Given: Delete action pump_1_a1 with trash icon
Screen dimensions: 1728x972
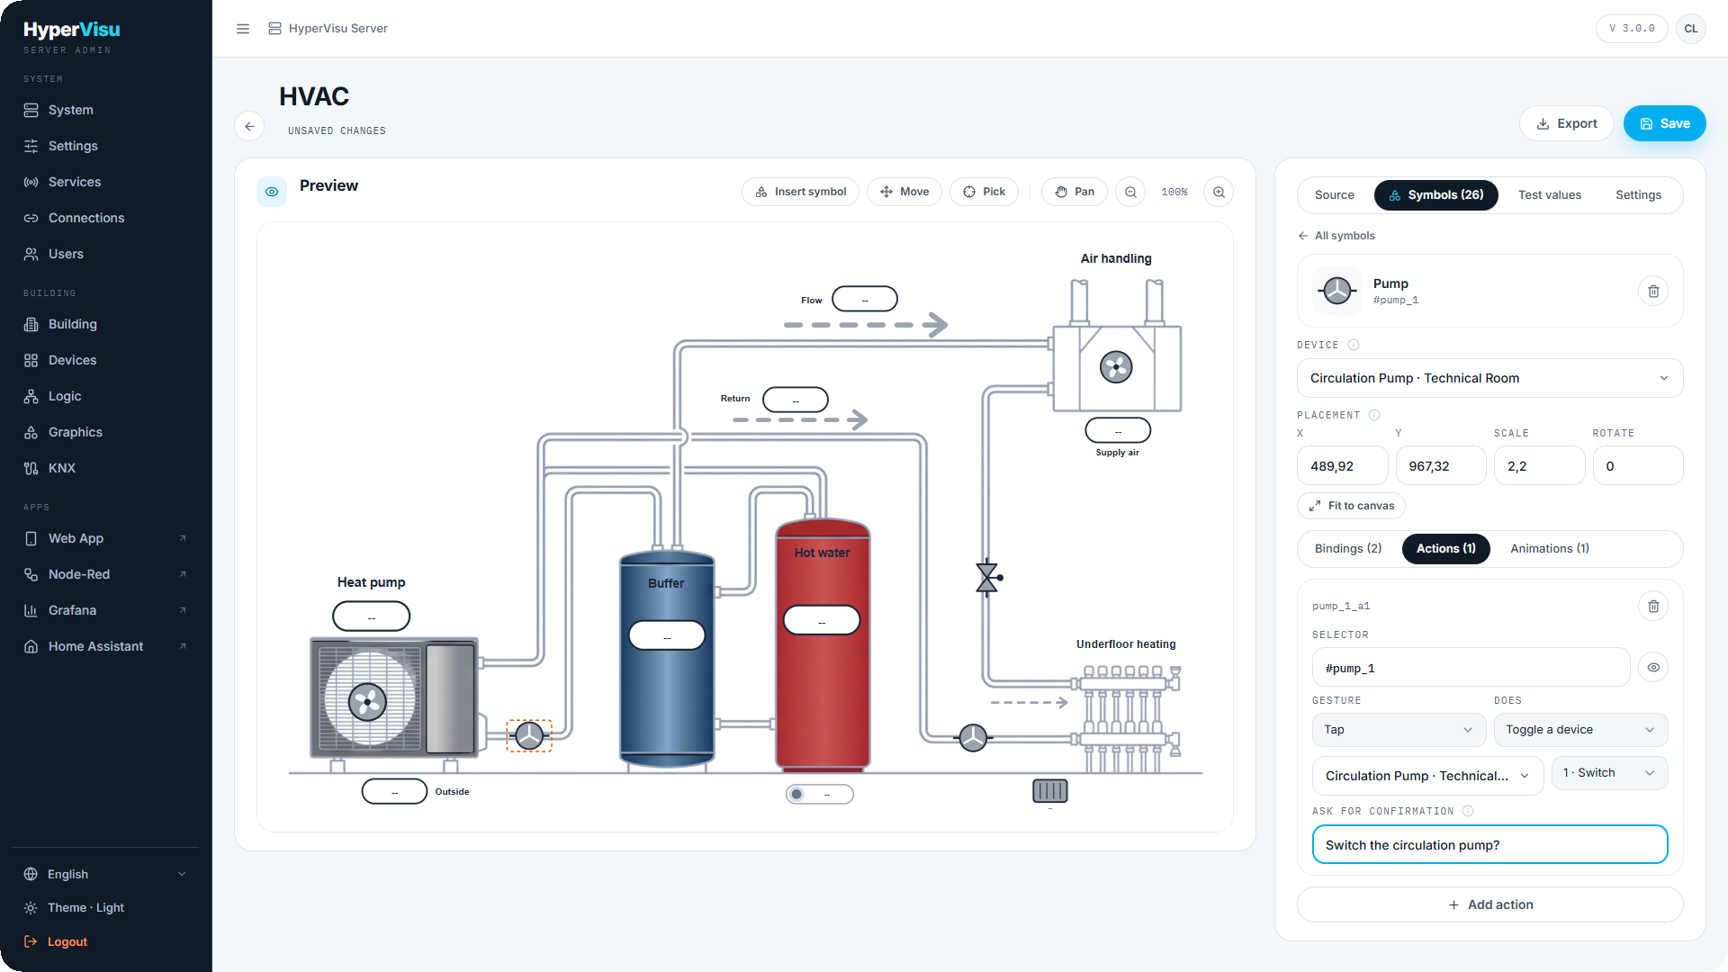Looking at the screenshot, I should [x=1653, y=607].
